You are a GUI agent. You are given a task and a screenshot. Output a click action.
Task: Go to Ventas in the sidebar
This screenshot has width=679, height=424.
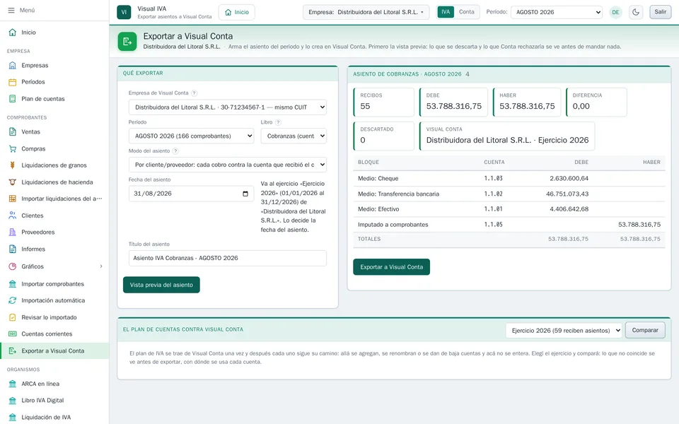[x=54, y=132]
